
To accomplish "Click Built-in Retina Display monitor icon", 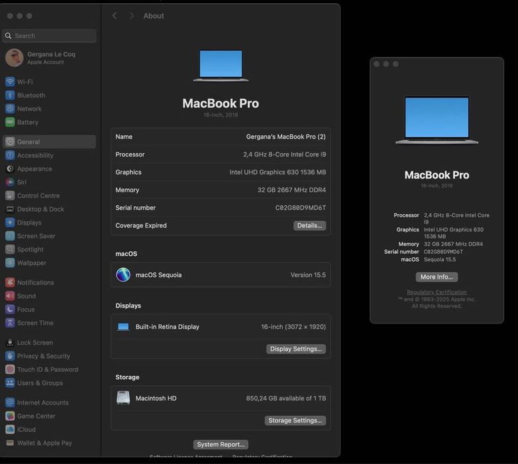I will tap(123, 327).
